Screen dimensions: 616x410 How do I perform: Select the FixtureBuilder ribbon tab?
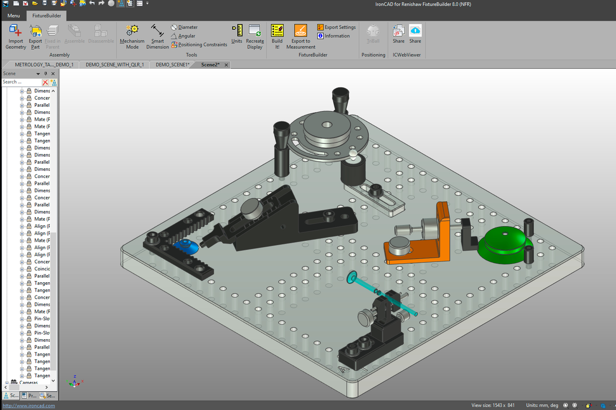tap(46, 15)
